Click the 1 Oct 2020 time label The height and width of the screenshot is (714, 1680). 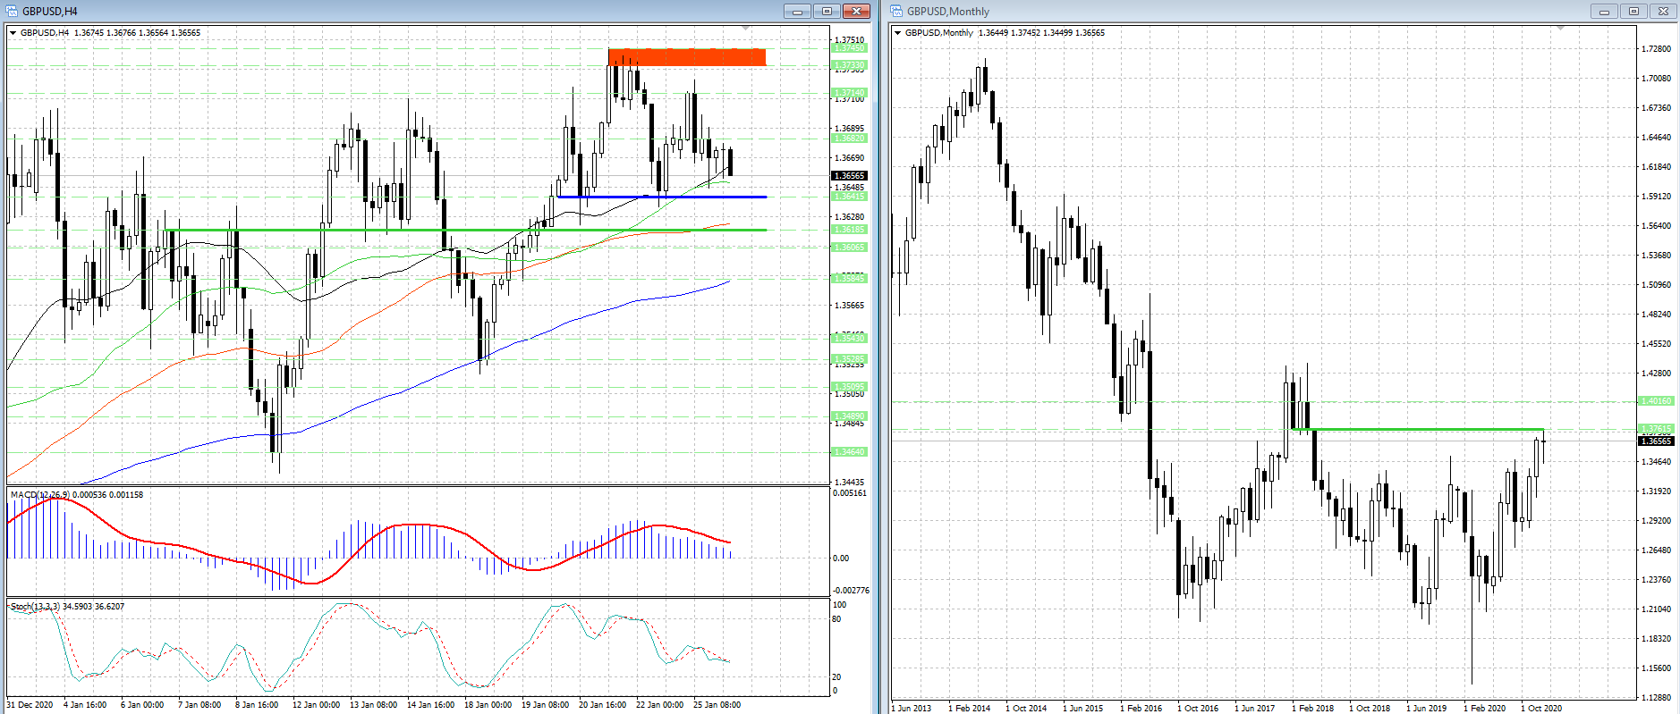coord(1541,709)
